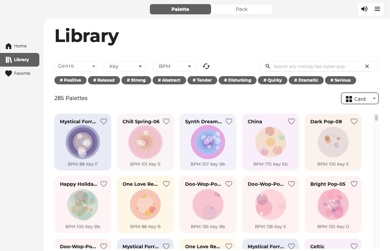This screenshot has height=251, width=390.
Task: Open the hamburger menu icon
Action: [x=377, y=9]
